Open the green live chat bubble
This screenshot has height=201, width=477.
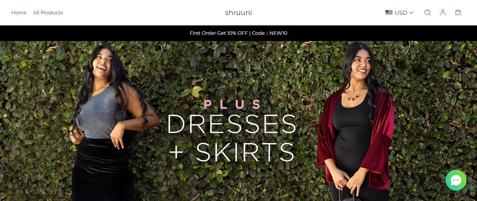pos(456,180)
